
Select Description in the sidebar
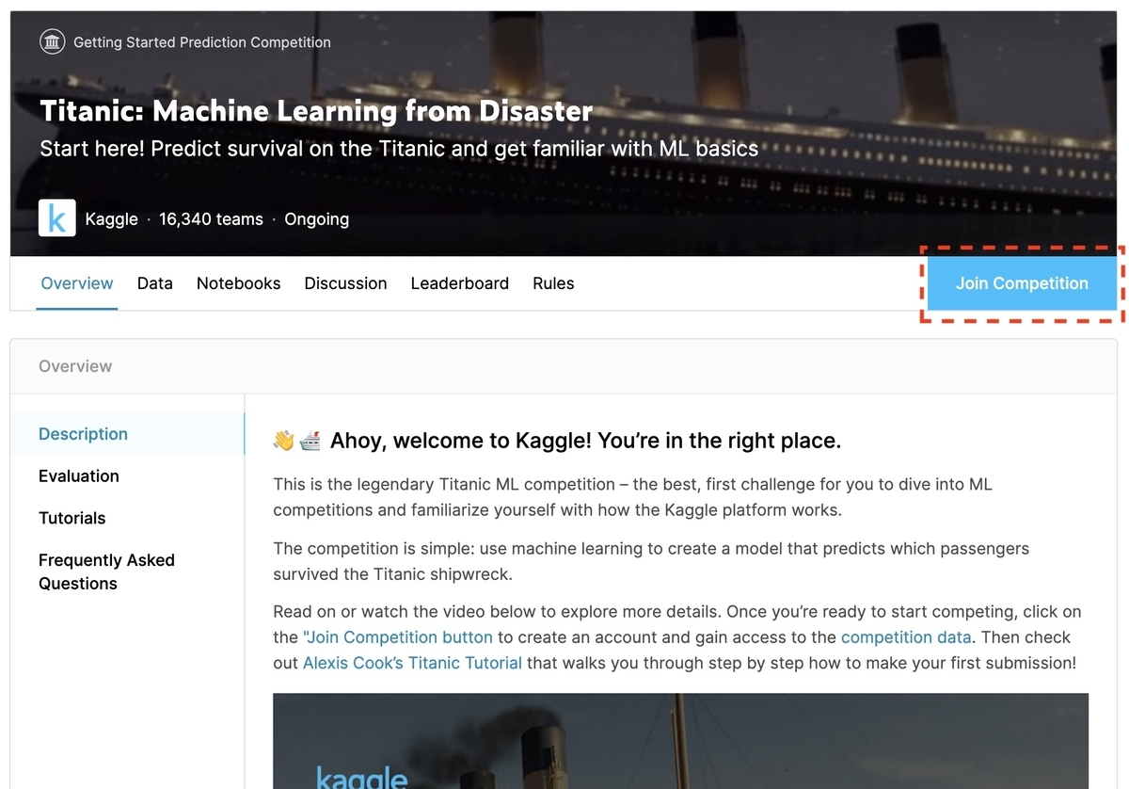point(128,434)
